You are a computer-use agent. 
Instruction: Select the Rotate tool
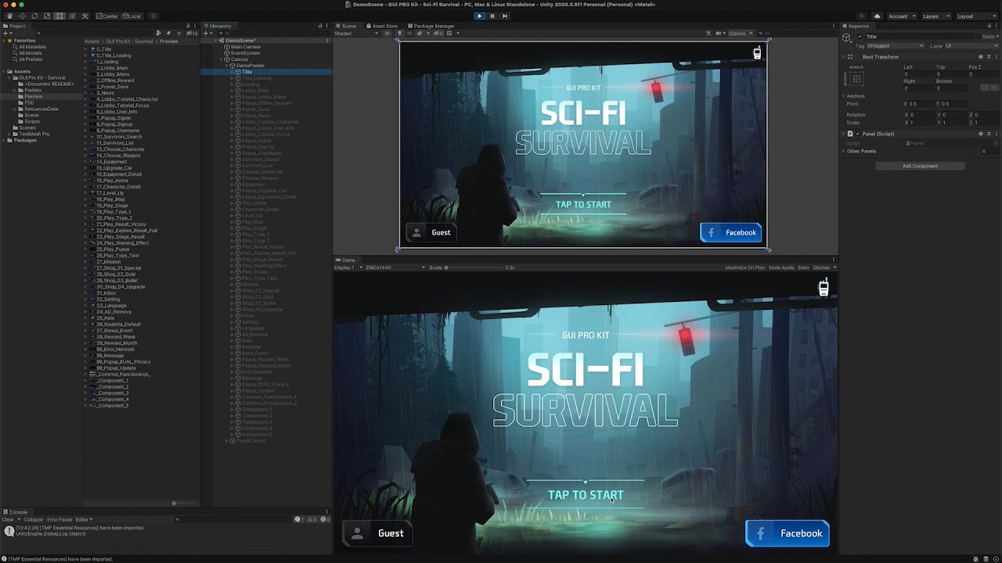click(34, 16)
